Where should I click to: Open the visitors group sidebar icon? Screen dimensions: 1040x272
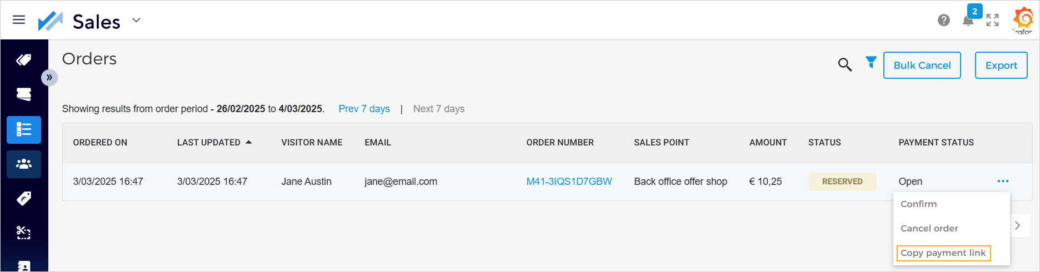pyautogui.click(x=24, y=164)
